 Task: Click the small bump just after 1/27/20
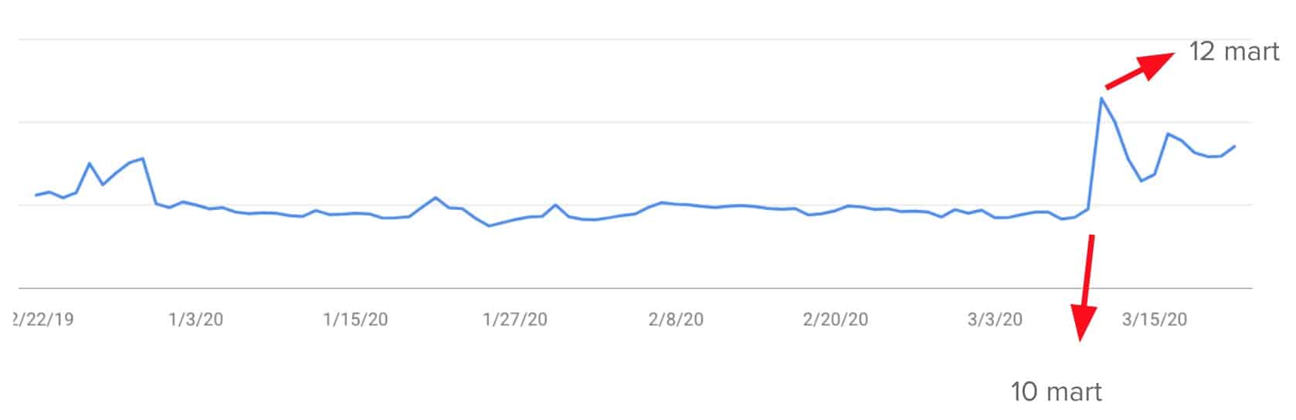pos(555,205)
